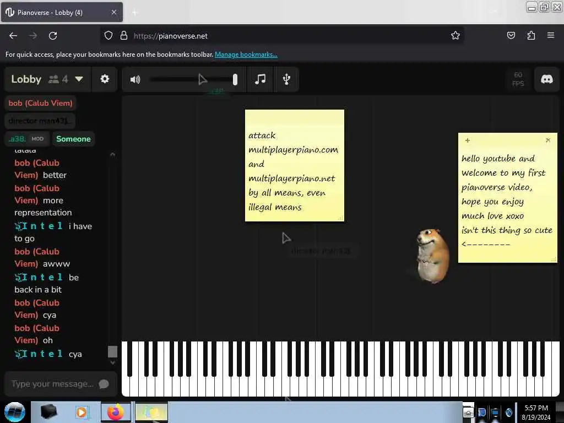Bookmark this page with the star
This screenshot has height=423, width=564.
point(455,35)
